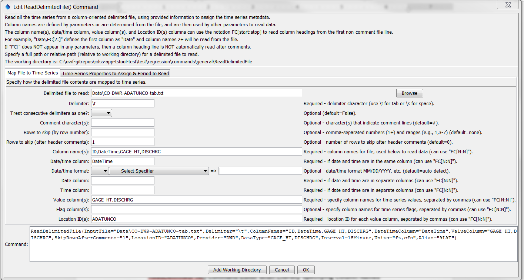Switch to 'Time Series Properties to Assign & Period to Read' tab
Screen dimensions: 524x280
(115, 73)
